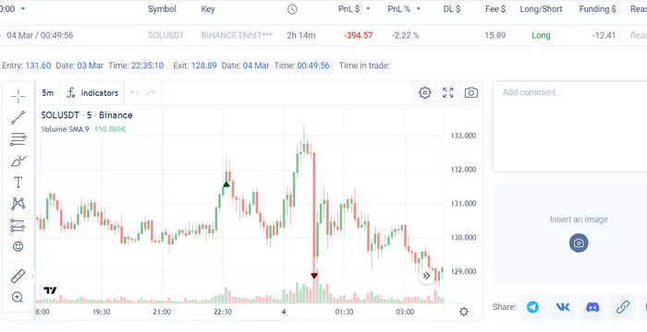Take a chart snapshot with camera icon

click(x=470, y=92)
